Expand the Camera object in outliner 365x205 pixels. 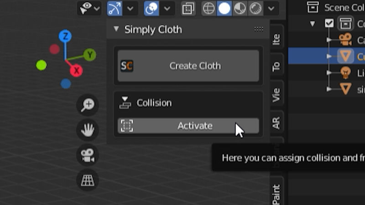[329, 40]
